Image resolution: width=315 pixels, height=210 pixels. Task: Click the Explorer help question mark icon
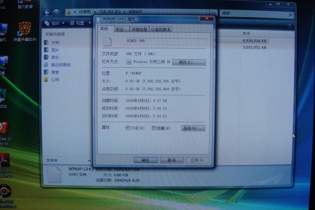[x=289, y=26]
